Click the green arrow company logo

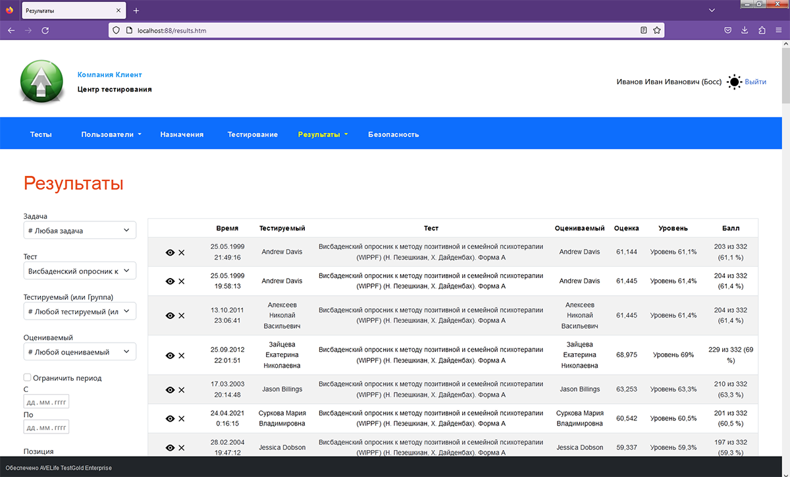[x=42, y=82]
